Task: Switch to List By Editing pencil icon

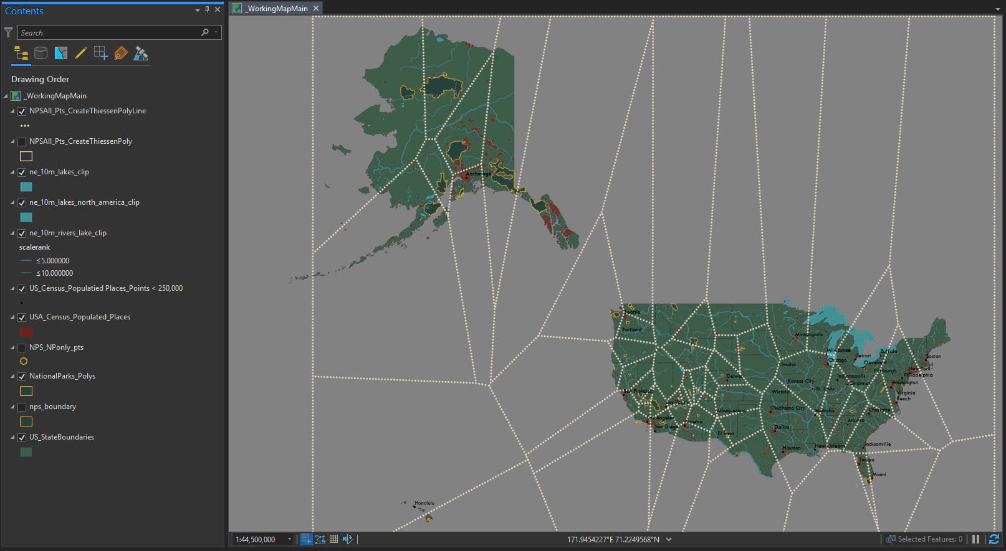Action: (x=80, y=54)
